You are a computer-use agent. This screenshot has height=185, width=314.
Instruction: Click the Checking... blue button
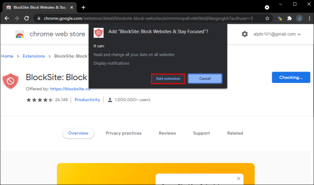point(291,77)
